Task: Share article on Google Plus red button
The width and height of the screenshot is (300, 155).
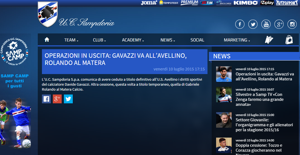Action: 57,99
